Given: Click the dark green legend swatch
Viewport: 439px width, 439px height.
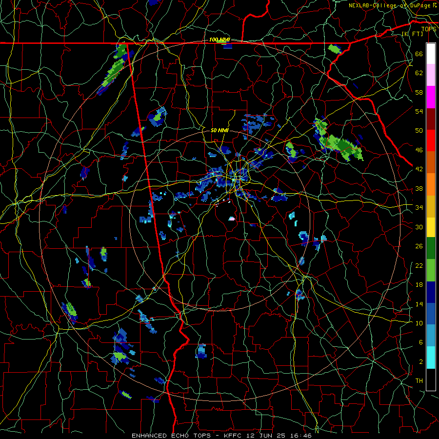Looking at the screenshot, I should point(431,248).
